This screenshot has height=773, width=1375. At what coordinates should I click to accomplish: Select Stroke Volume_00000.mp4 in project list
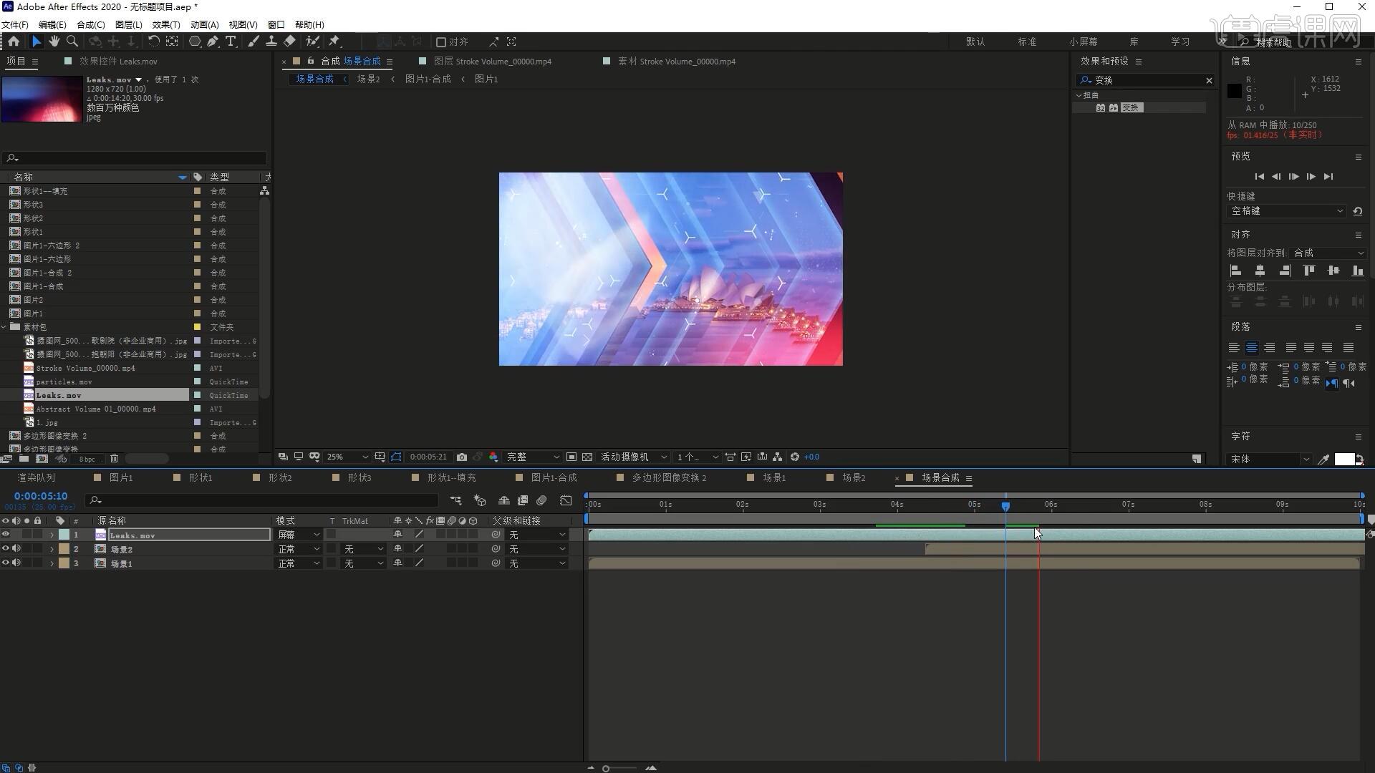click(x=85, y=368)
